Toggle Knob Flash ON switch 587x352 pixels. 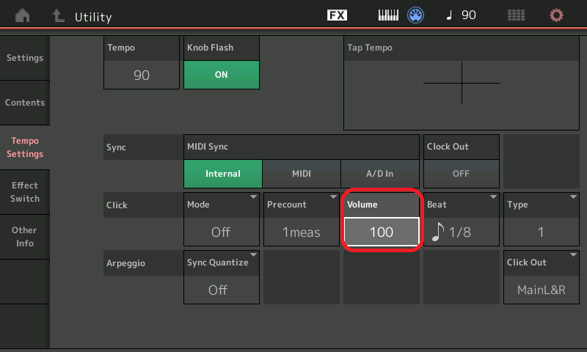coord(221,75)
